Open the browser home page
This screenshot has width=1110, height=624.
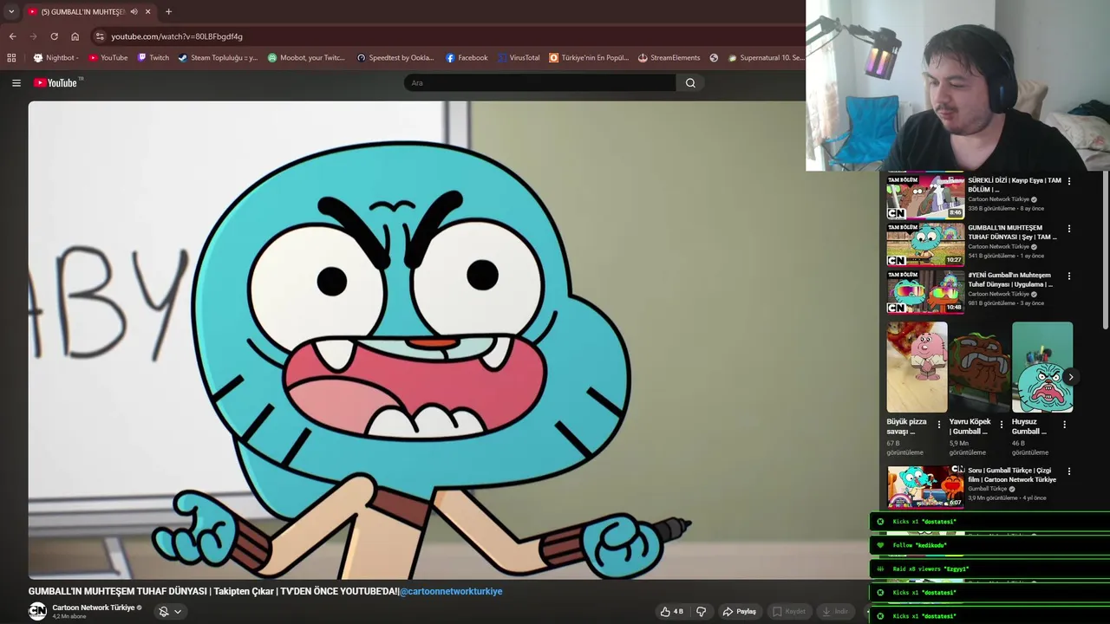click(75, 36)
